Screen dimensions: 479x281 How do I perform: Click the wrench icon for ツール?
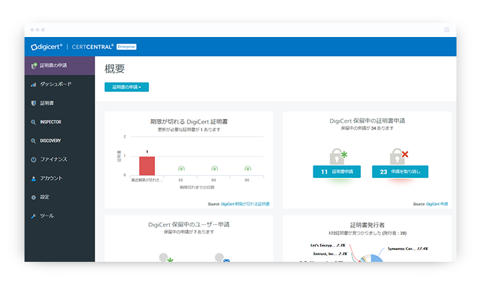(34, 216)
